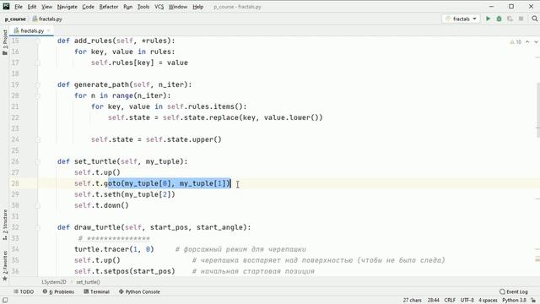Open the Navigate menu

(67, 7)
